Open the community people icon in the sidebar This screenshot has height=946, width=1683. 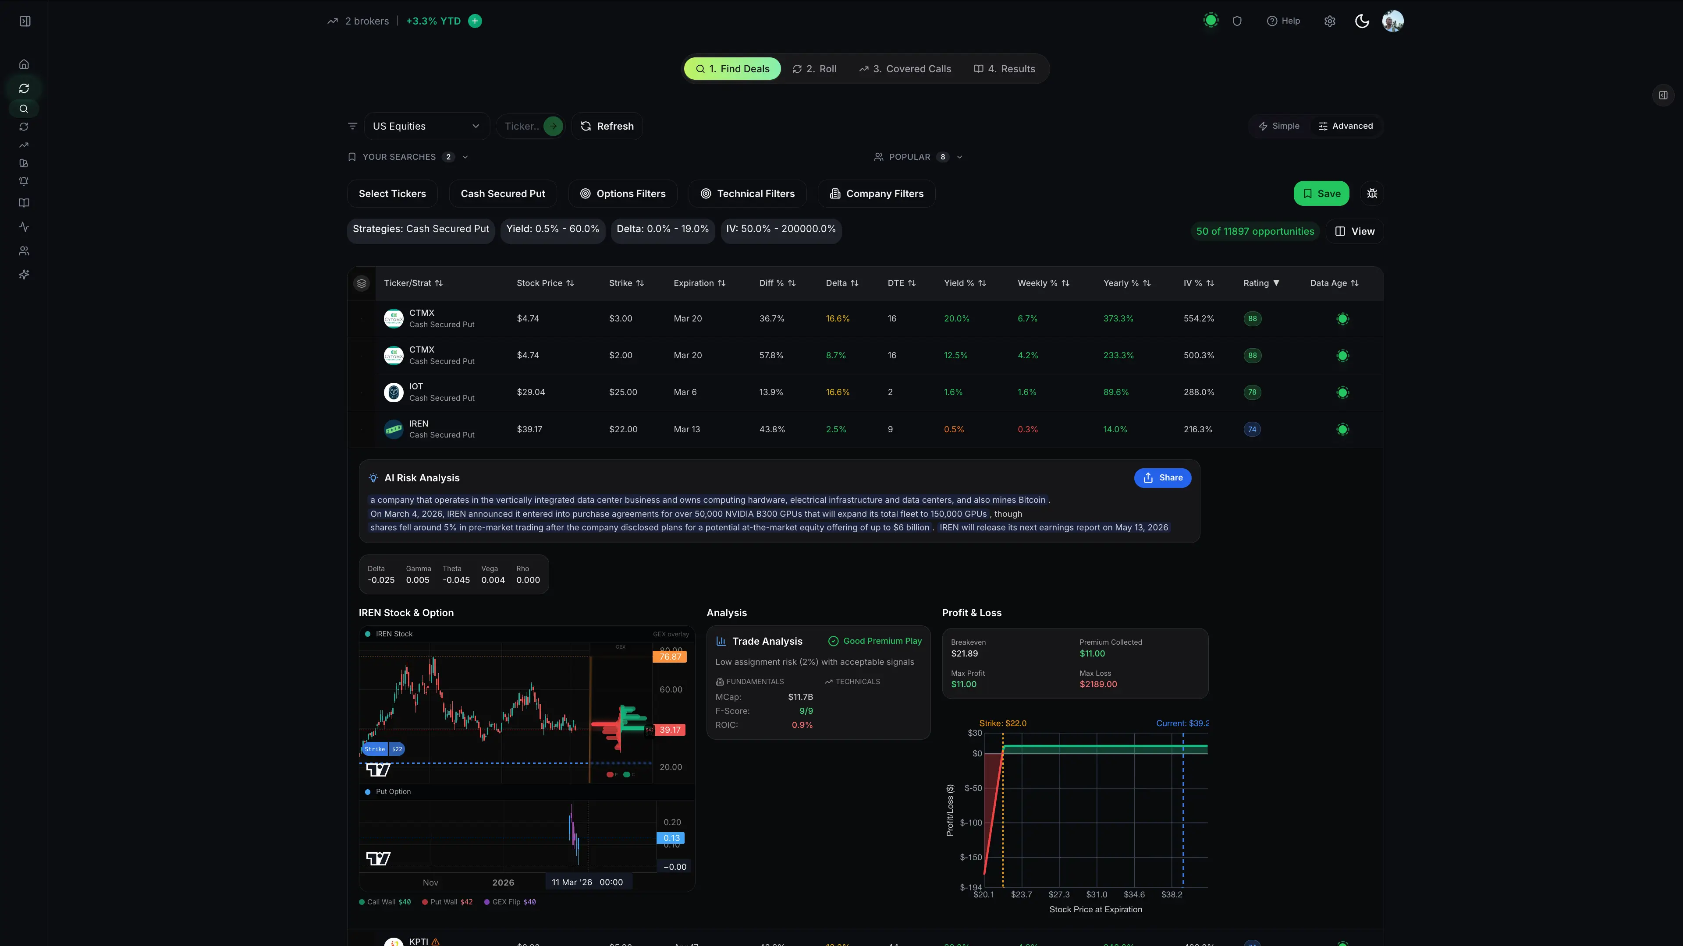pyautogui.click(x=24, y=251)
